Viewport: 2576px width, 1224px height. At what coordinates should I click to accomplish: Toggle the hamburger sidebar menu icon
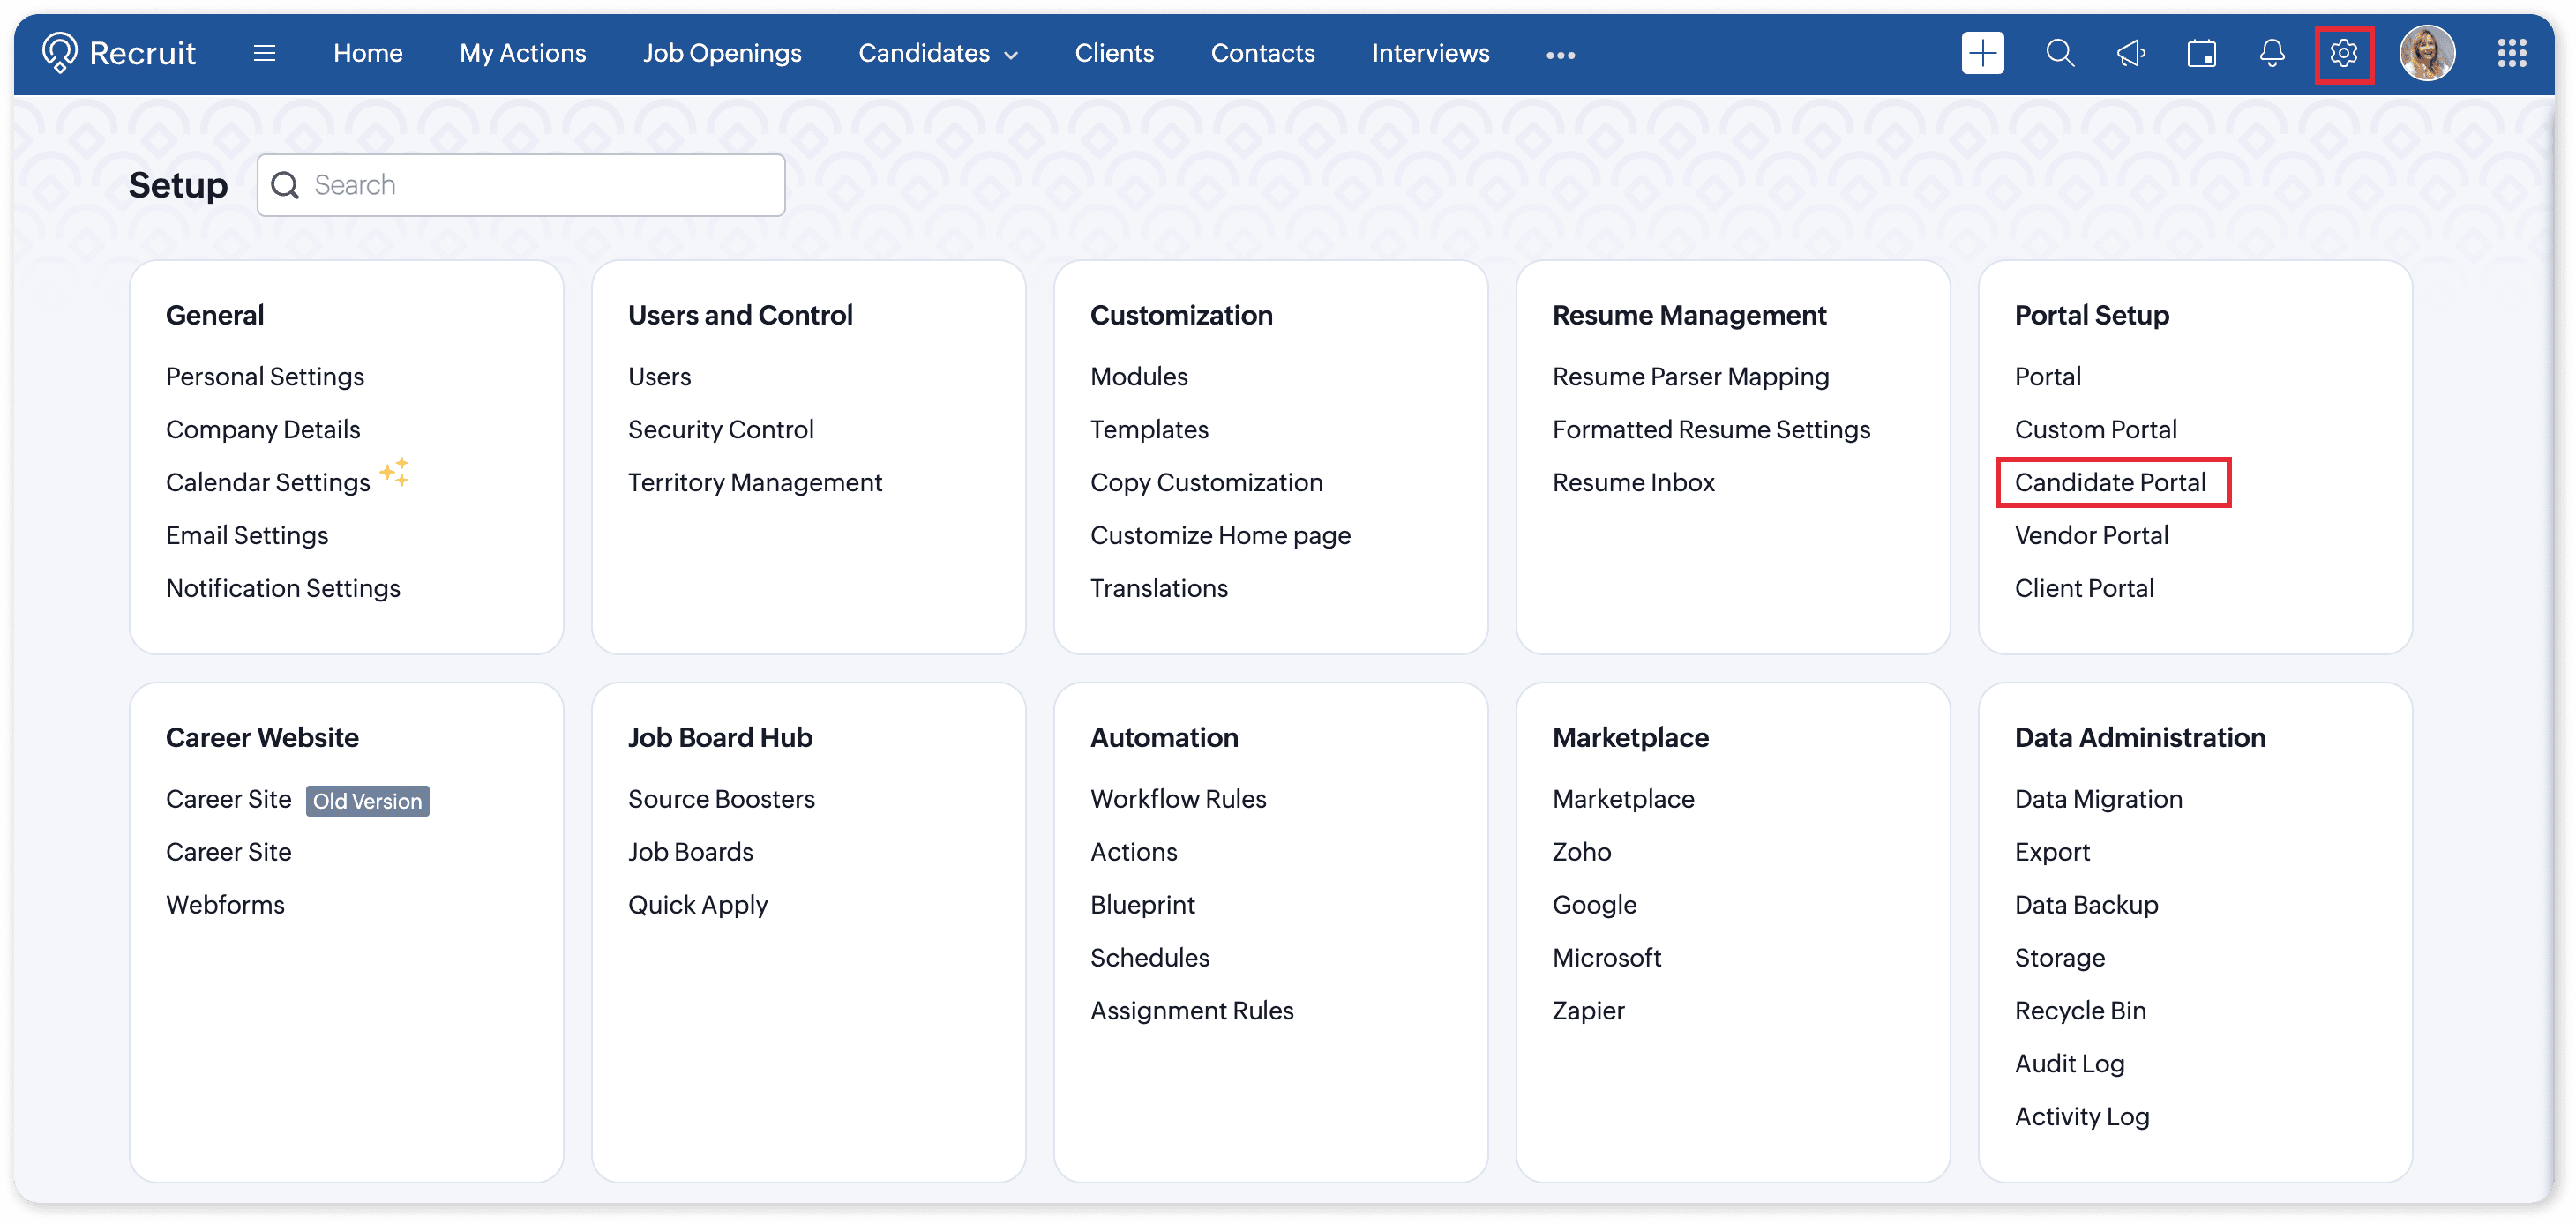pos(264,54)
